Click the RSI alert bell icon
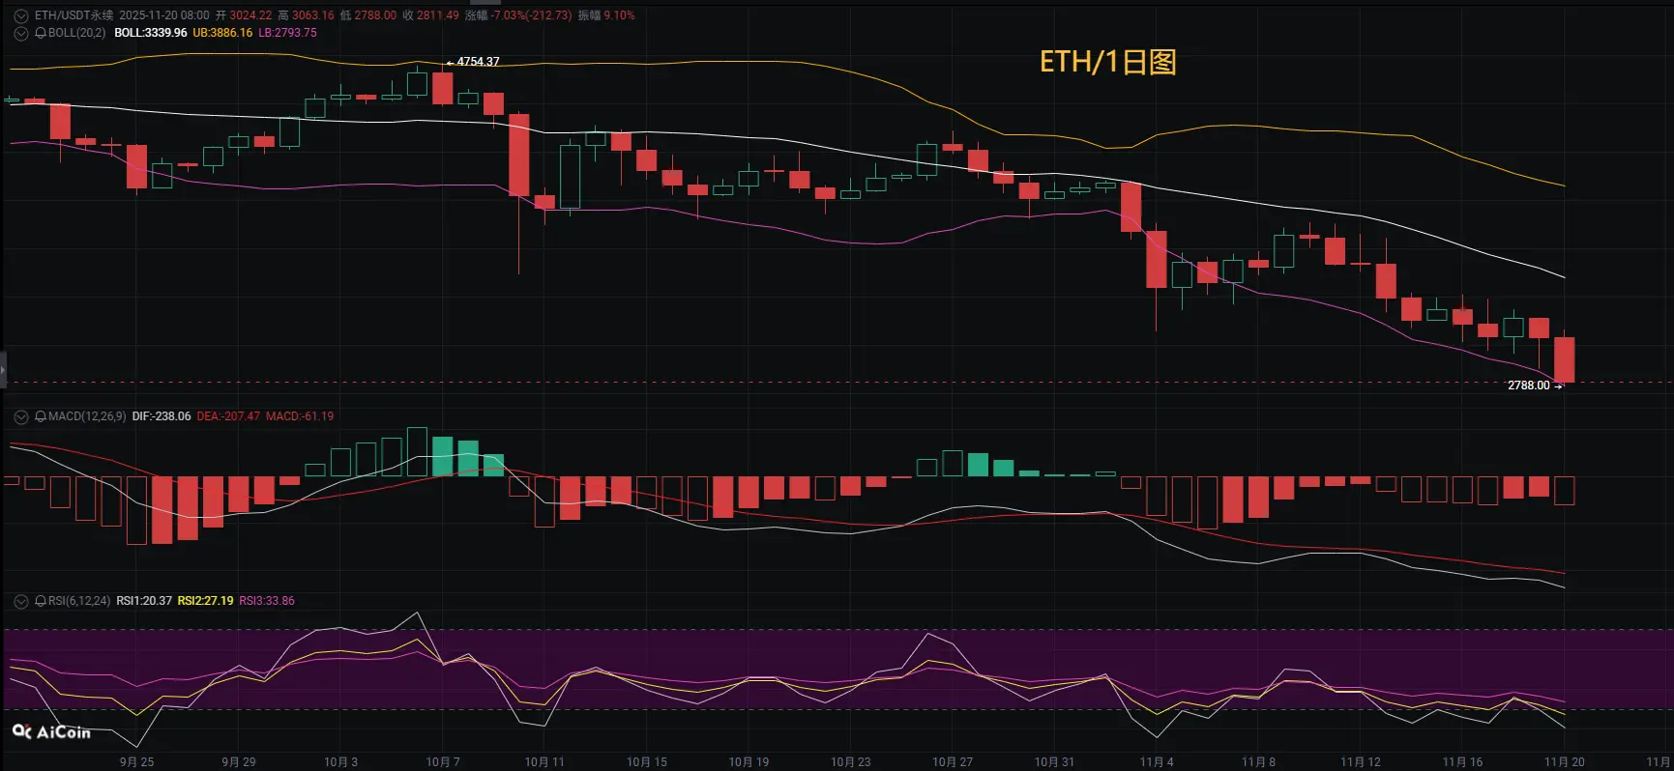Image resolution: width=1674 pixels, height=771 pixels. (41, 601)
